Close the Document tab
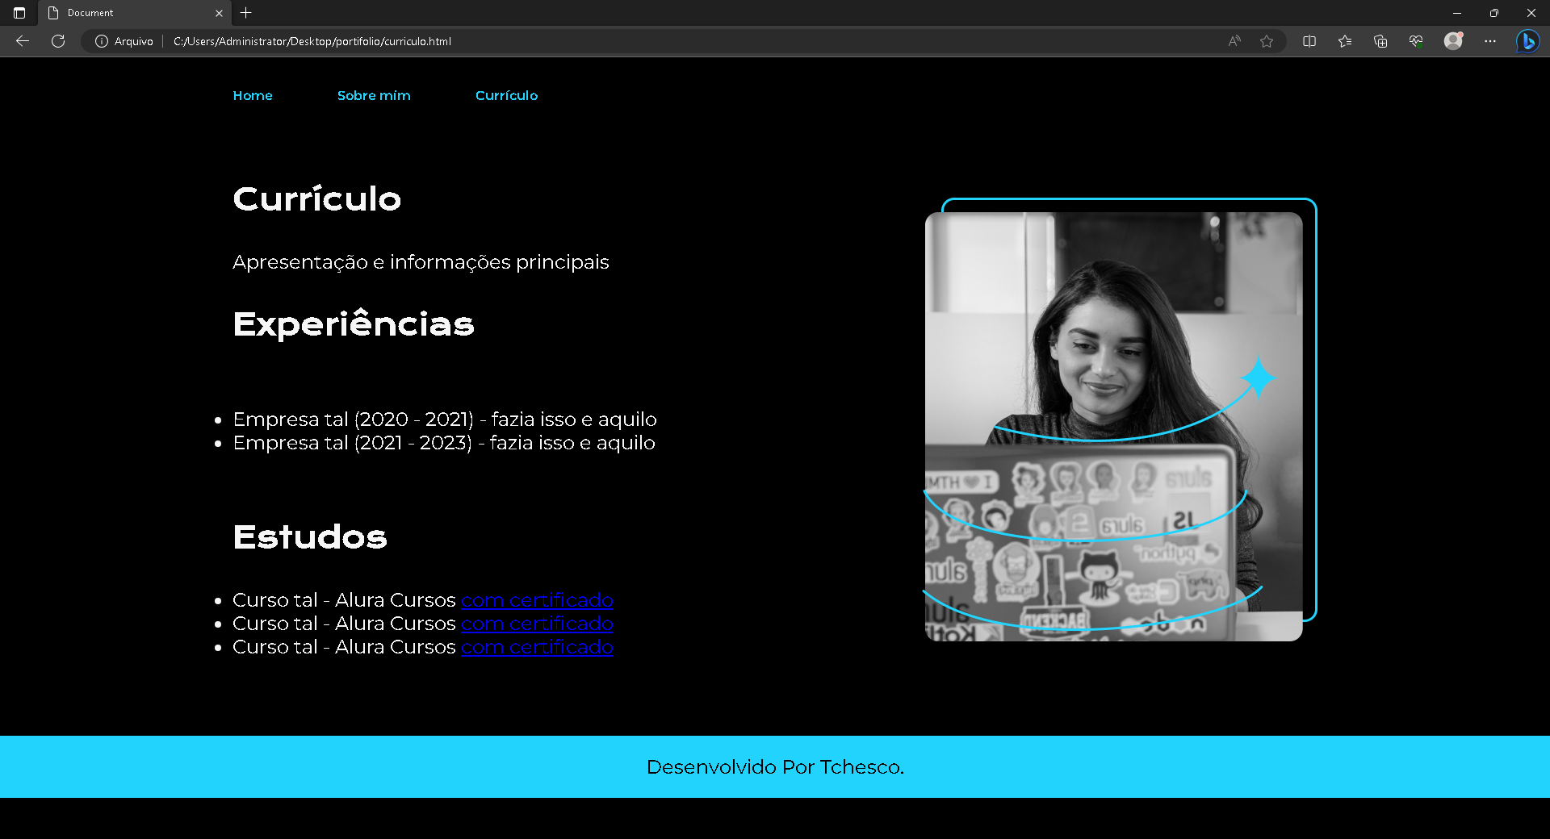1550x839 pixels. [x=219, y=13]
